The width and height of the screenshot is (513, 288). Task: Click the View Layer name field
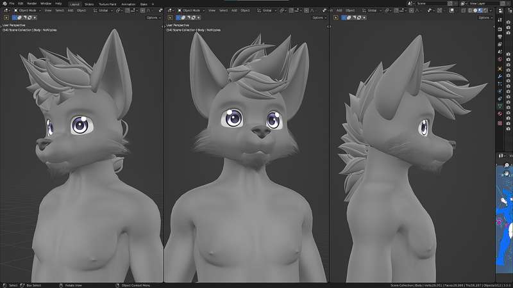(x=485, y=3)
